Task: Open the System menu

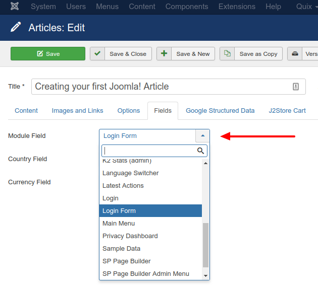Action: (x=43, y=7)
